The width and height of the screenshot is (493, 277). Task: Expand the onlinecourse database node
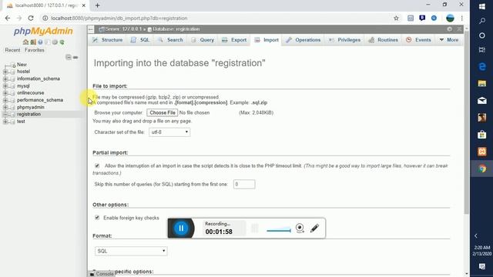point(5,93)
